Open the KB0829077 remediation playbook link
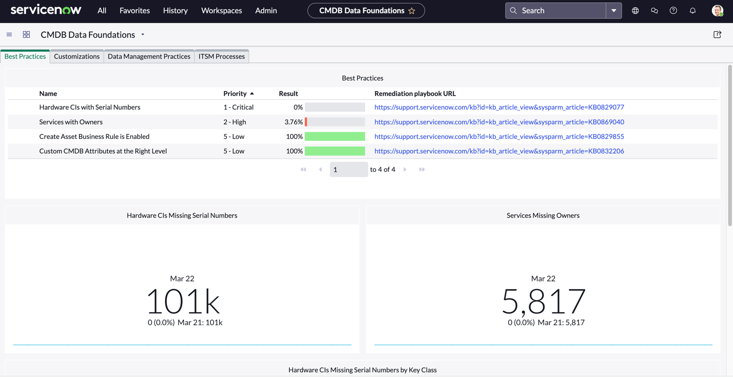 tap(499, 107)
